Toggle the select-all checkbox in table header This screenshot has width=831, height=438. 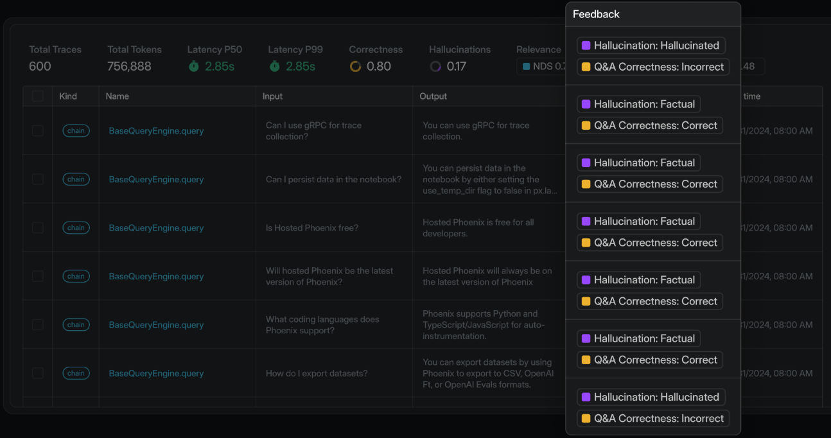tap(38, 96)
